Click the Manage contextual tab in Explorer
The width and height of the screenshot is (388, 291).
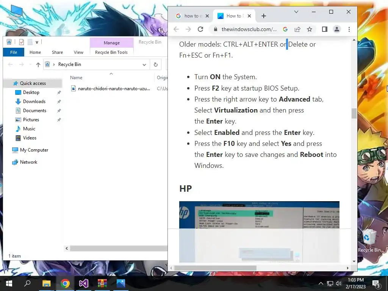point(112,42)
